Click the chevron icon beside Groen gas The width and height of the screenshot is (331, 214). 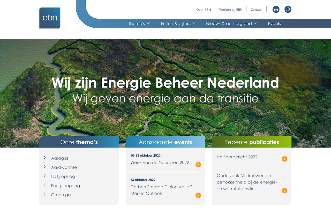44,195
